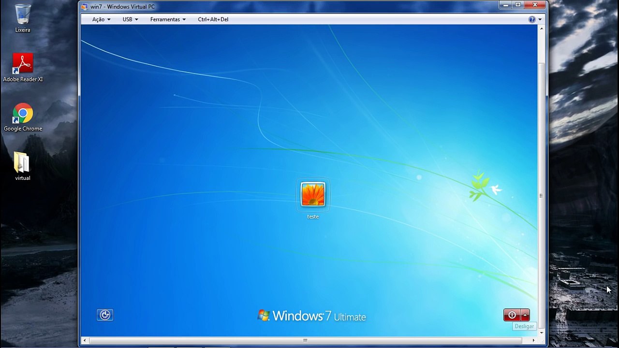Click the Virtual PC window title icon
Viewport: 619px width, 348px height.
tap(85, 7)
